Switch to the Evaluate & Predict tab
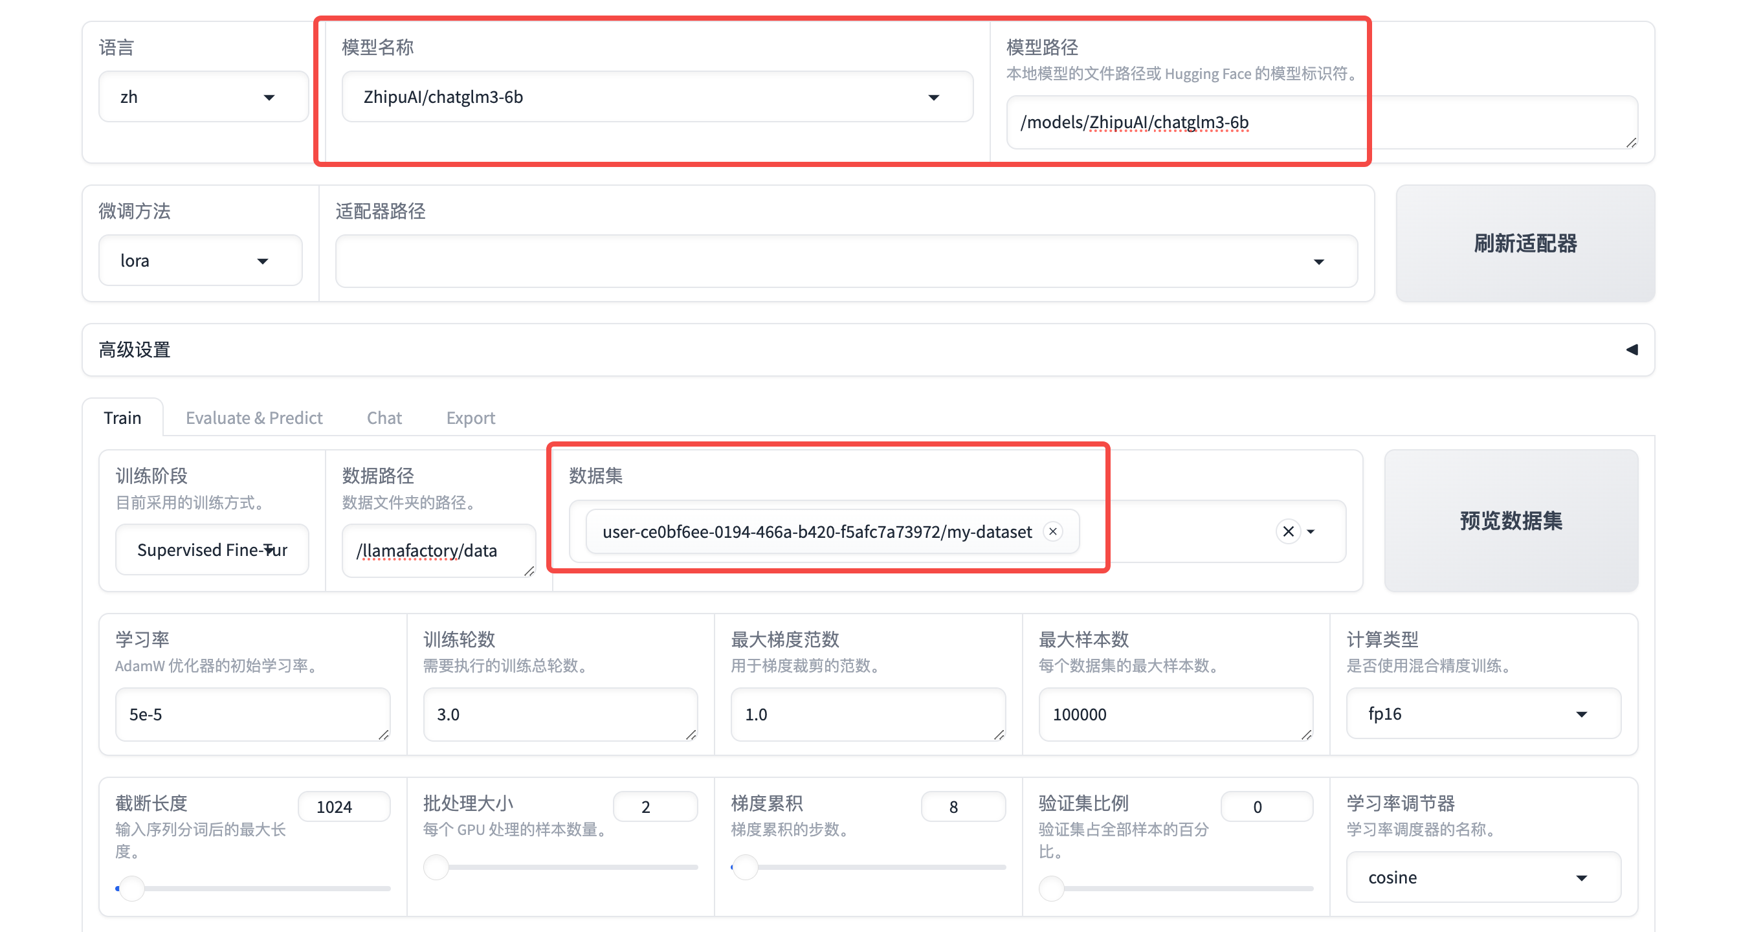 (x=254, y=417)
